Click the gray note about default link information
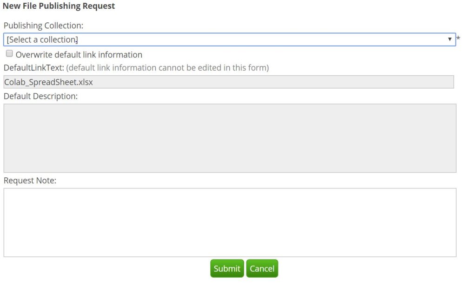The width and height of the screenshot is (465, 286). click(167, 67)
